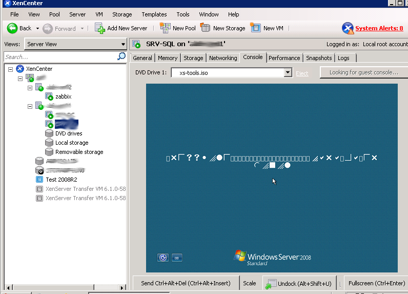
Task: Switch to the Snapshots tab
Action: tap(319, 58)
